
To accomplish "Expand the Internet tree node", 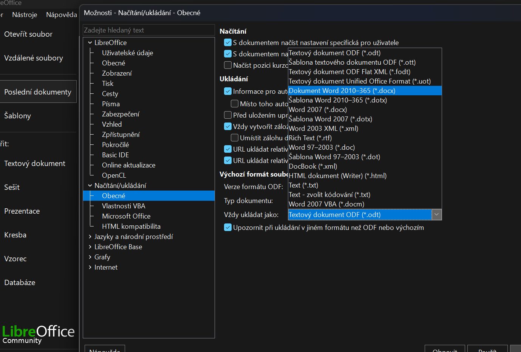I will pos(90,267).
